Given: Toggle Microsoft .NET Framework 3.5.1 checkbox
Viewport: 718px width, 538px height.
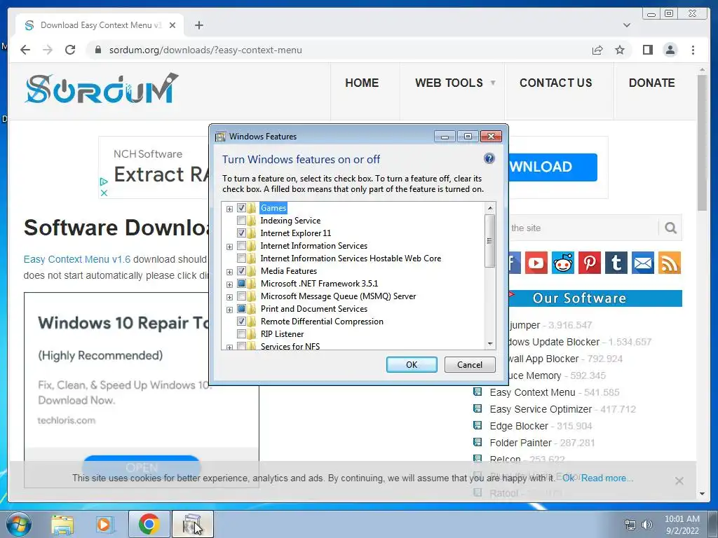Looking at the screenshot, I should pos(241,284).
